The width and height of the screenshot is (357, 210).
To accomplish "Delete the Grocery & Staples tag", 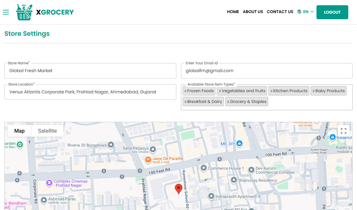I will pos(228,102).
